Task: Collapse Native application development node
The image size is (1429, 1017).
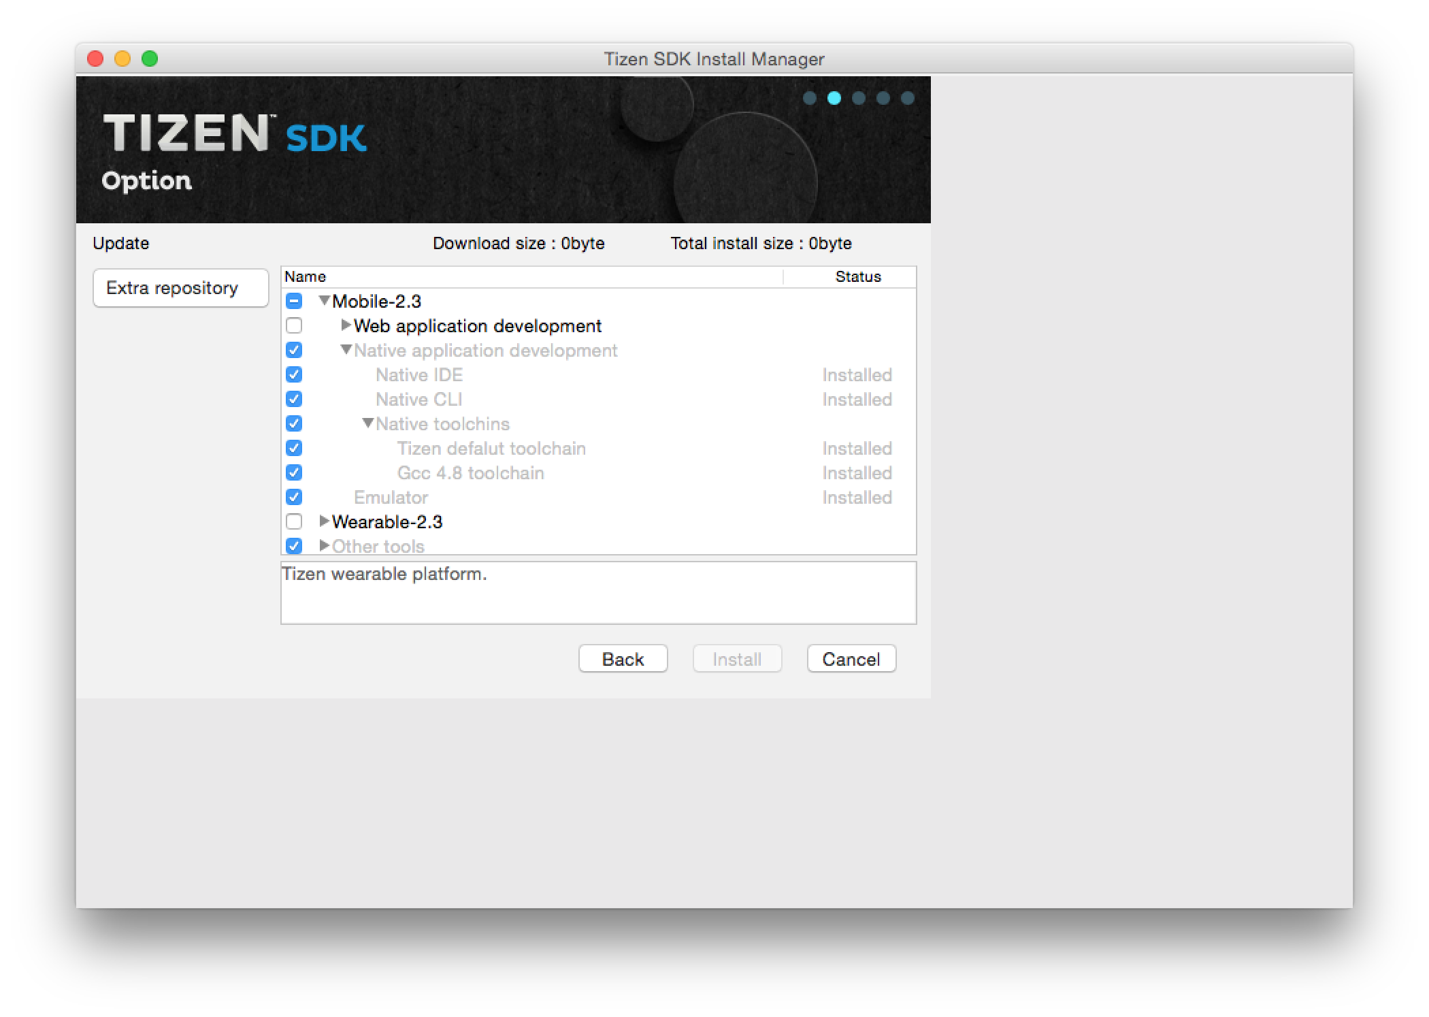Action: (x=346, y=350)
